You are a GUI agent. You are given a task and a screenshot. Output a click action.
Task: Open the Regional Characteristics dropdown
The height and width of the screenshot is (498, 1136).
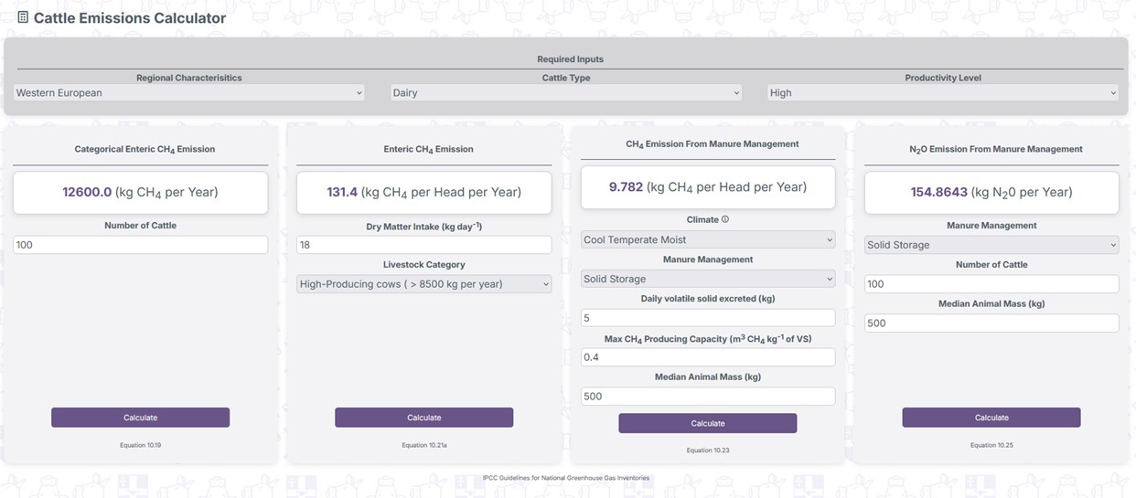coord(189,93)
